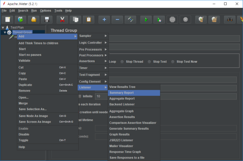243x161 pixels.
Task: Open the Search menu
Action: (23, 11)
